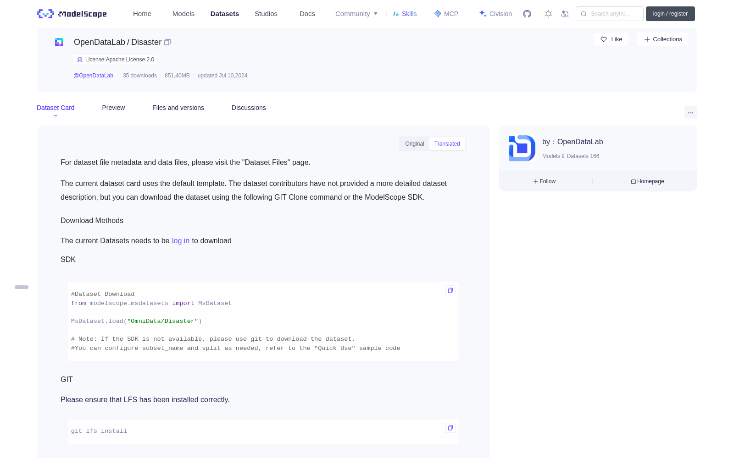
Task: Open the @OpenDataLab profile link
Action: [93, 76]
